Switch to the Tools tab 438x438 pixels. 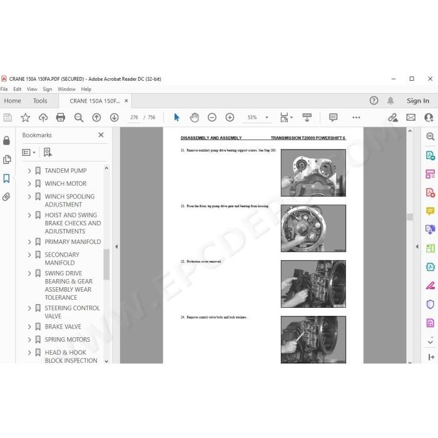(x=40, y=101)
